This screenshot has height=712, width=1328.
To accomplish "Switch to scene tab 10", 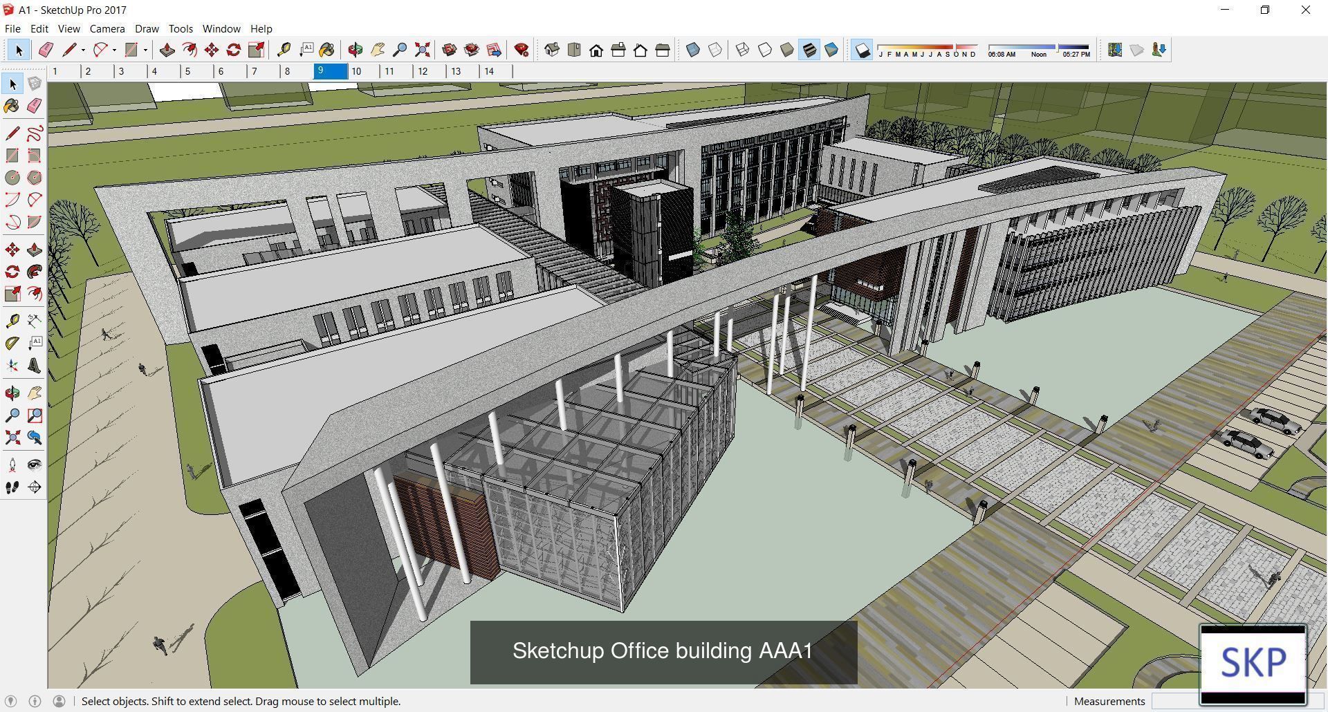I will (x=363, y=71).
